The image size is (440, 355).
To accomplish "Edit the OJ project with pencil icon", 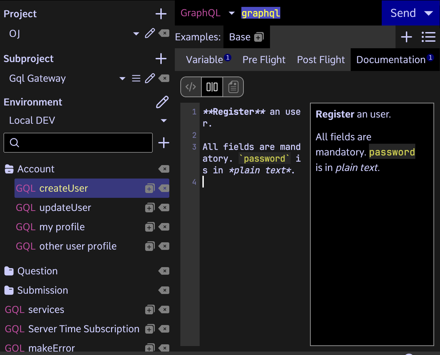I will (150, 33).
